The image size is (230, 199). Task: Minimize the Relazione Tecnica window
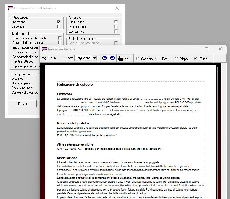click(x=193, y=49)
